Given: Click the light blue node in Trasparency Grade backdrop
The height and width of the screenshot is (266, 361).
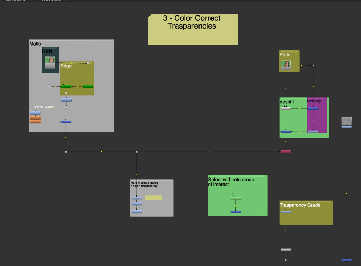Looking at the screenshot, I should [286, 212].
